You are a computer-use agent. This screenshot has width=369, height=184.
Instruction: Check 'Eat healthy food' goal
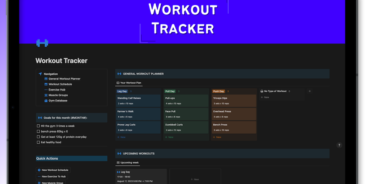38,142
